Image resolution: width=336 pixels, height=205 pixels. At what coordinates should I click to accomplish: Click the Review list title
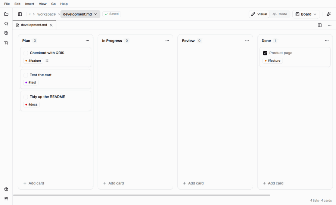point(188,41)
